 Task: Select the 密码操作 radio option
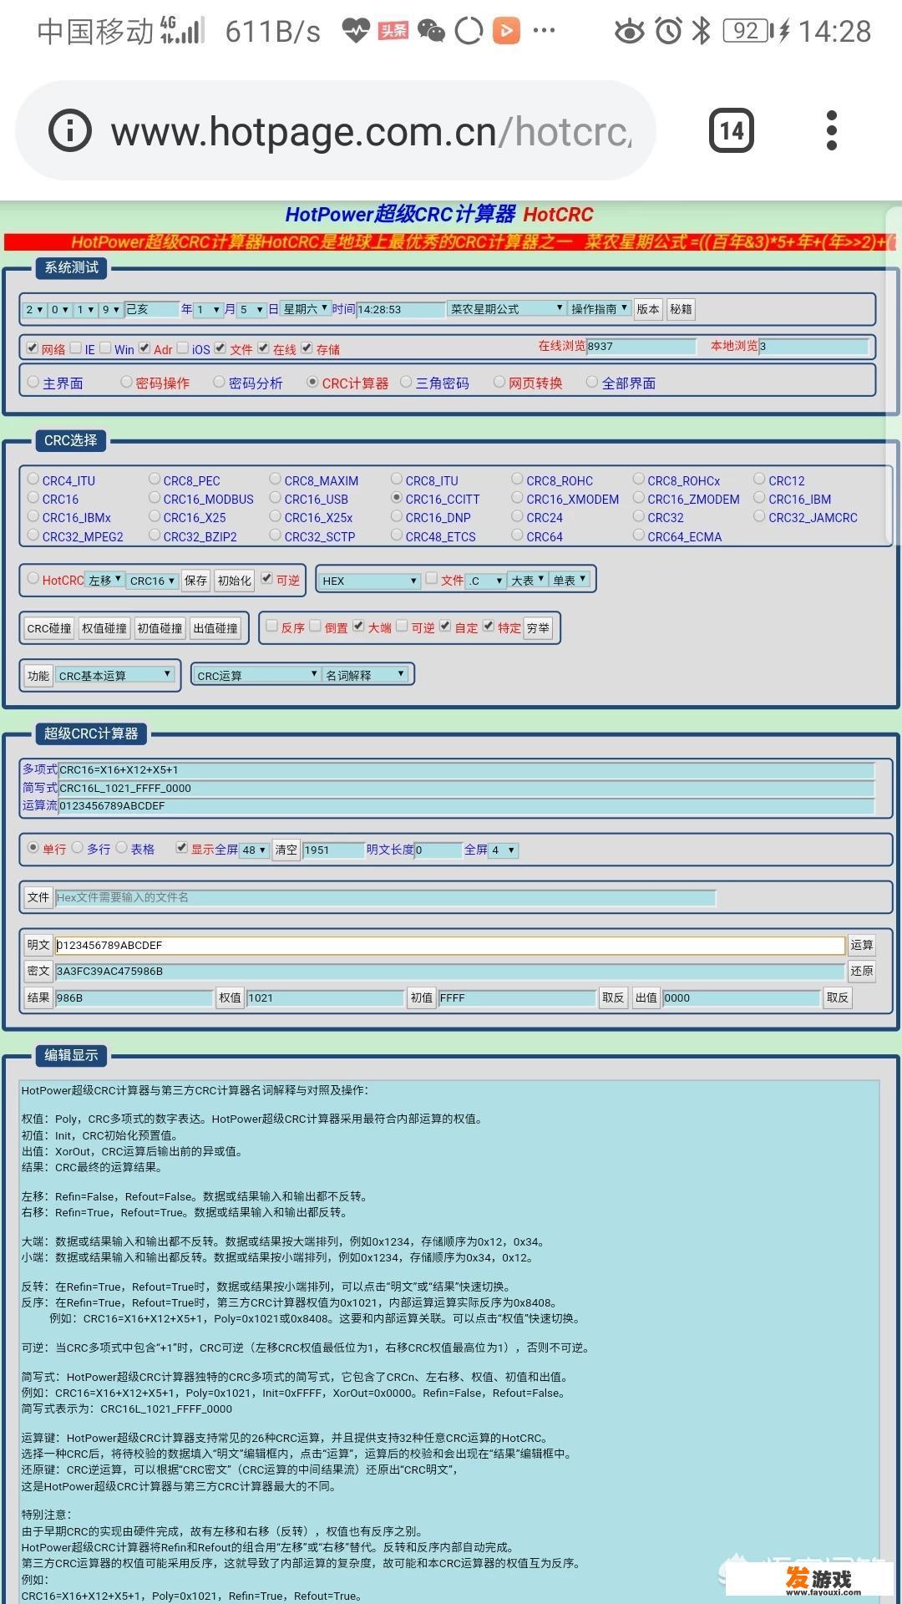[x=126, y=382]
